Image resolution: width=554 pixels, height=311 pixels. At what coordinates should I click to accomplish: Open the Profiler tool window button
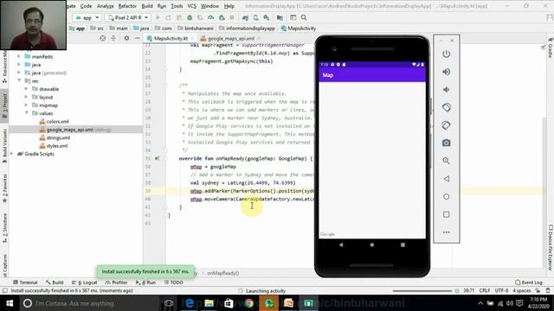pos(116,282)
